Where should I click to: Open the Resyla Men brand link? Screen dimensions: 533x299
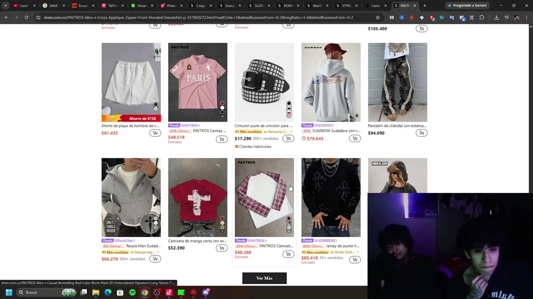125,240
